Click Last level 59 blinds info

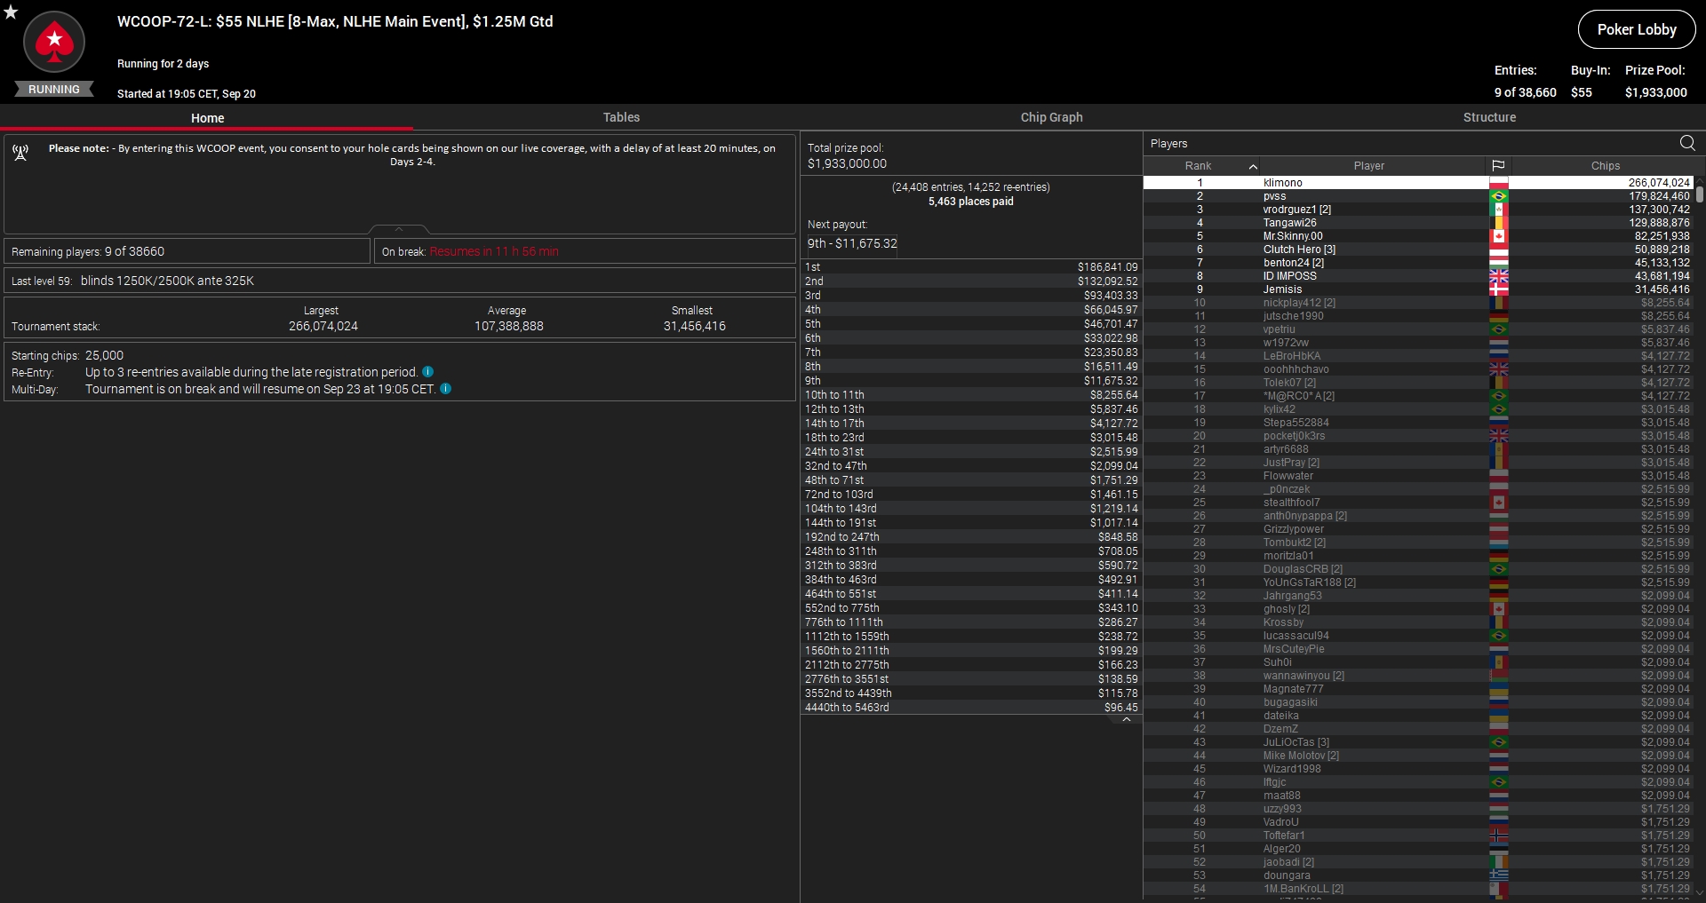(x=399, y=281)
